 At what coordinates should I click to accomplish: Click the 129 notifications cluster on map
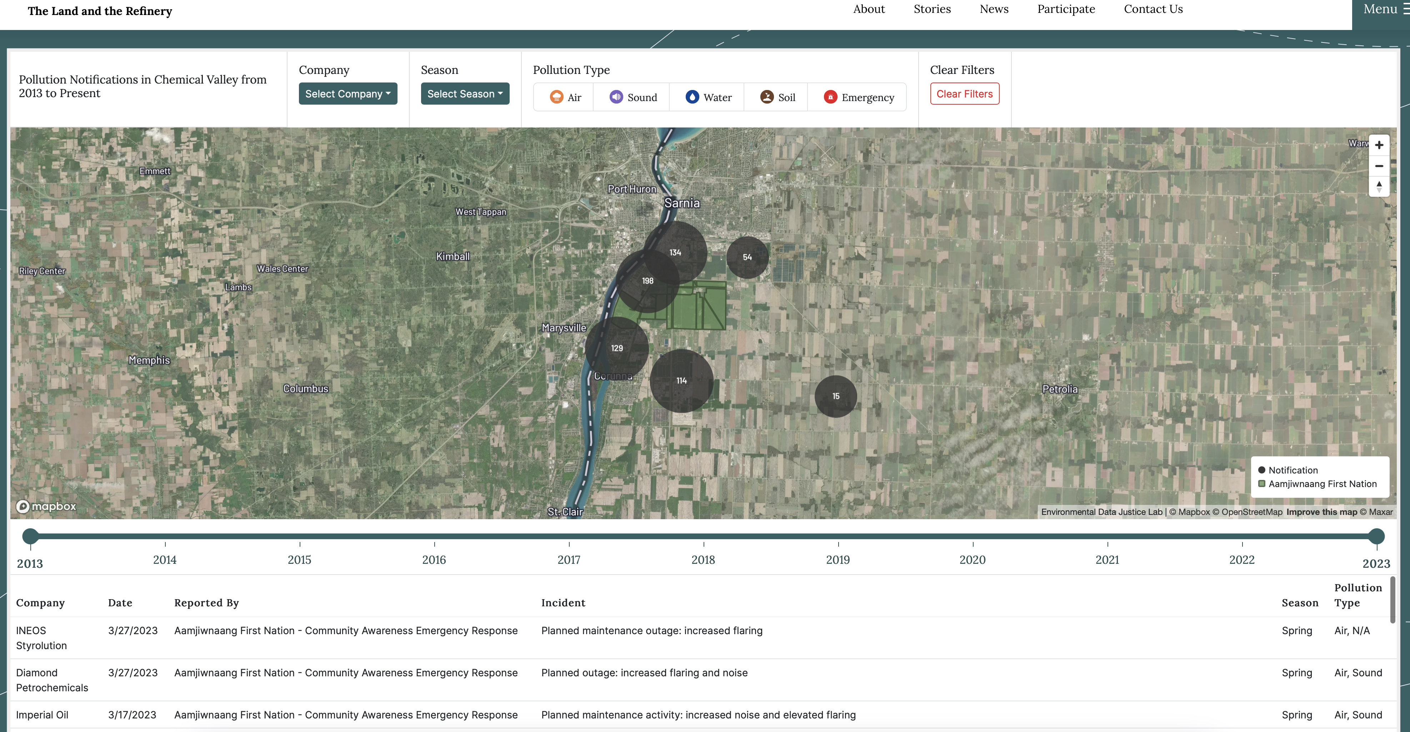click(x=617, y=348)
